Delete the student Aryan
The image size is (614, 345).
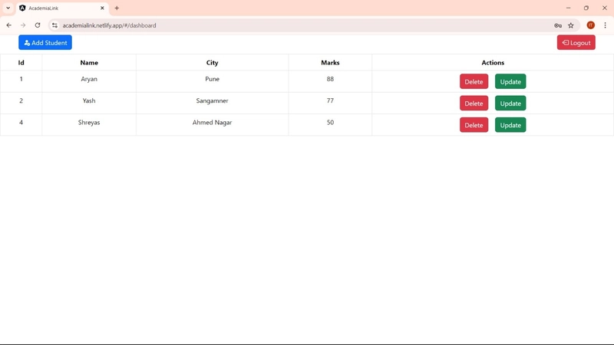(474, 82)
